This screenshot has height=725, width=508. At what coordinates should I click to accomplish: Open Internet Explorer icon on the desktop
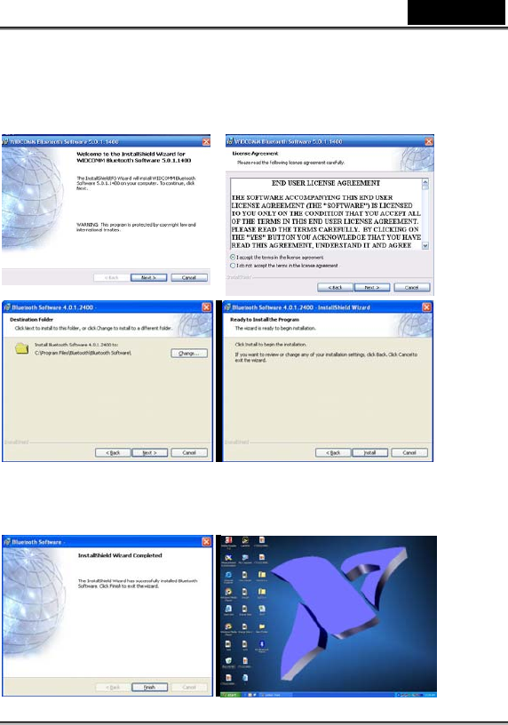coord(228,577)
